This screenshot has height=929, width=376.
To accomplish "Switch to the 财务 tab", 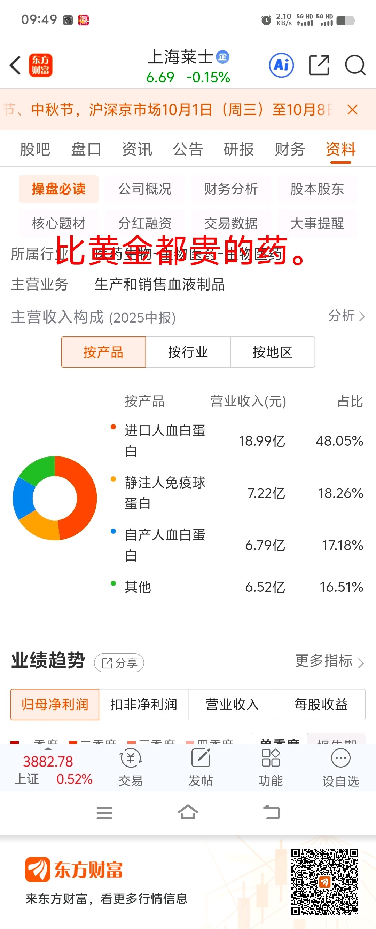I will [x=290, y=149].
